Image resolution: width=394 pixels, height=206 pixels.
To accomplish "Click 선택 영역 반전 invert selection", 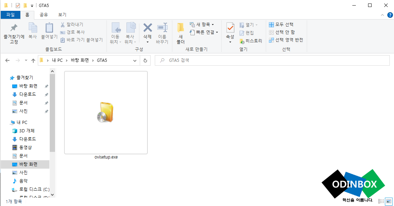I will tap(286, 40).
